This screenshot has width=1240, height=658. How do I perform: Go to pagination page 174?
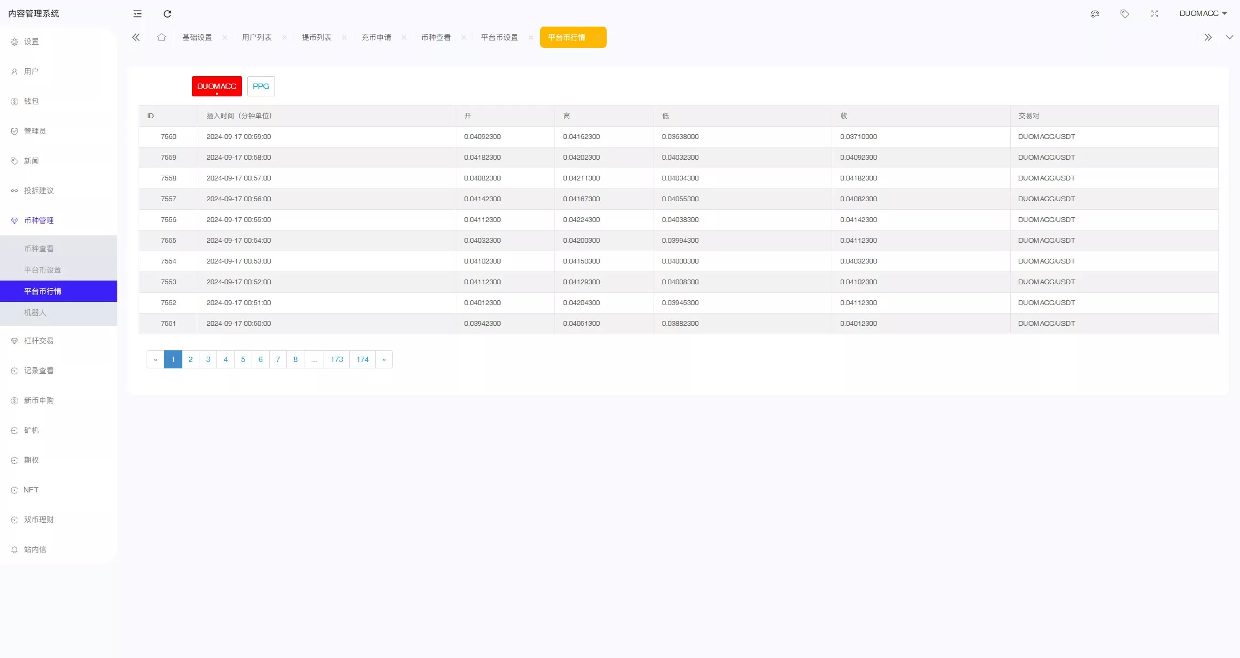(x=363, y=359)
